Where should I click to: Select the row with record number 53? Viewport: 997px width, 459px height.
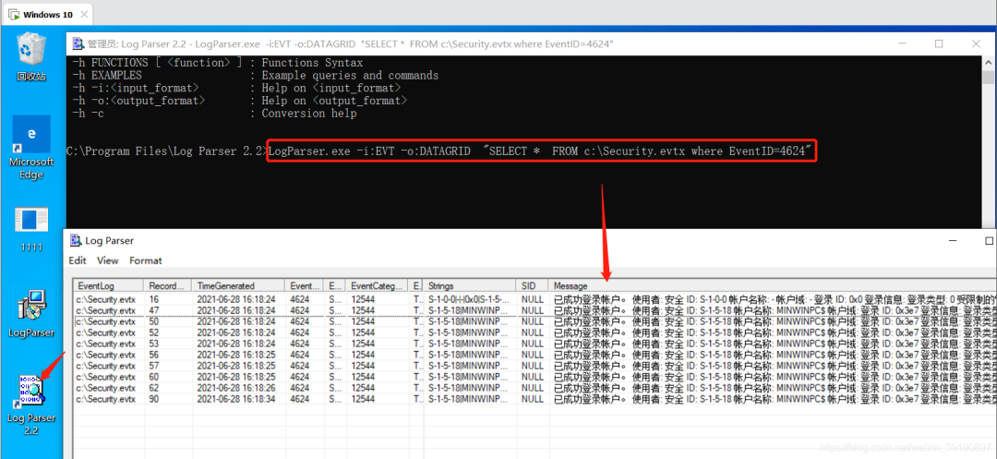pos(535,344)
